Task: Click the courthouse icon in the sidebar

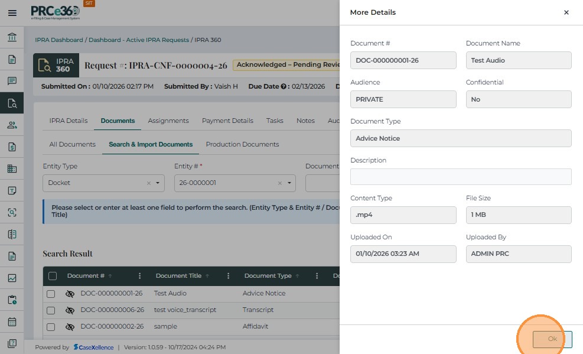Action: click(12, 38)
